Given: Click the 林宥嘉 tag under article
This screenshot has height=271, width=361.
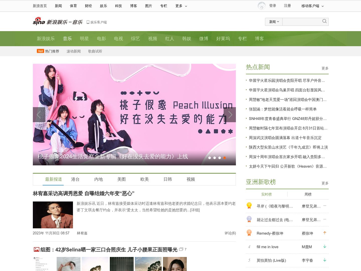Looking at the screenshot, I should click(x=82, y=233).
